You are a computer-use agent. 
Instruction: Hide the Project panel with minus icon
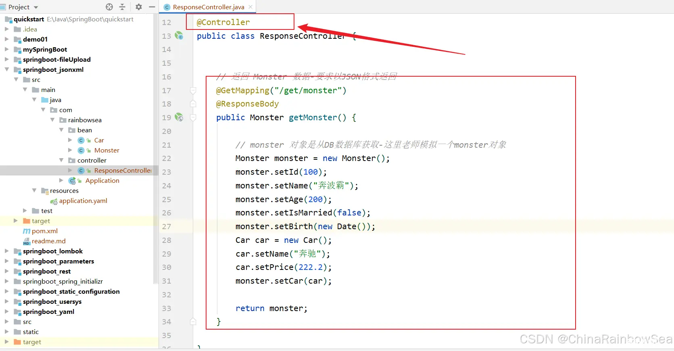tap(152, 7)
